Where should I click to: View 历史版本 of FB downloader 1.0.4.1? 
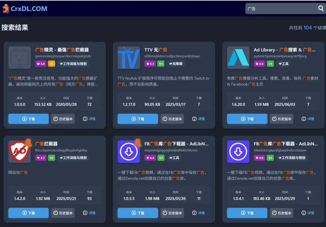(282, 213)
